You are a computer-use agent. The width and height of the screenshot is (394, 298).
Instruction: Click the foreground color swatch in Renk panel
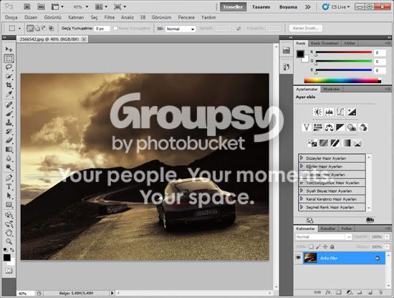pyautogui.click(x=300, y=54)
